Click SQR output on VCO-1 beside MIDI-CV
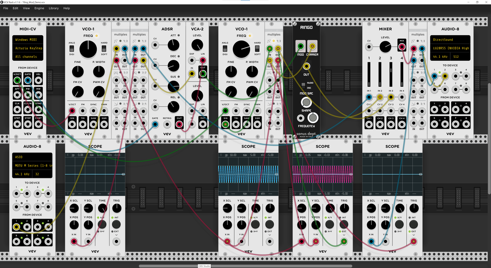491x268 pixels. coord(104,124)
